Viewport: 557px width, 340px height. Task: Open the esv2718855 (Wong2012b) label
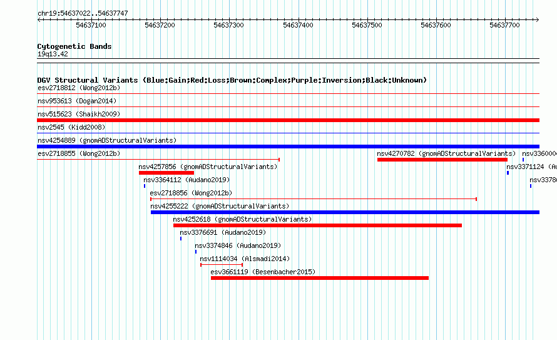click(x=79, y=153)
